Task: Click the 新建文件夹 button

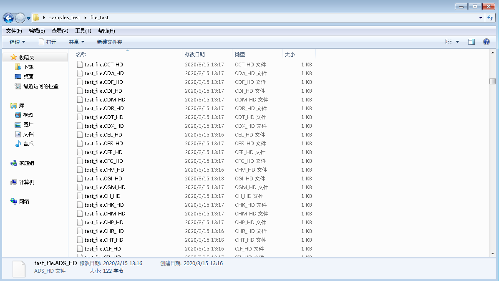Action: point(109,42)
